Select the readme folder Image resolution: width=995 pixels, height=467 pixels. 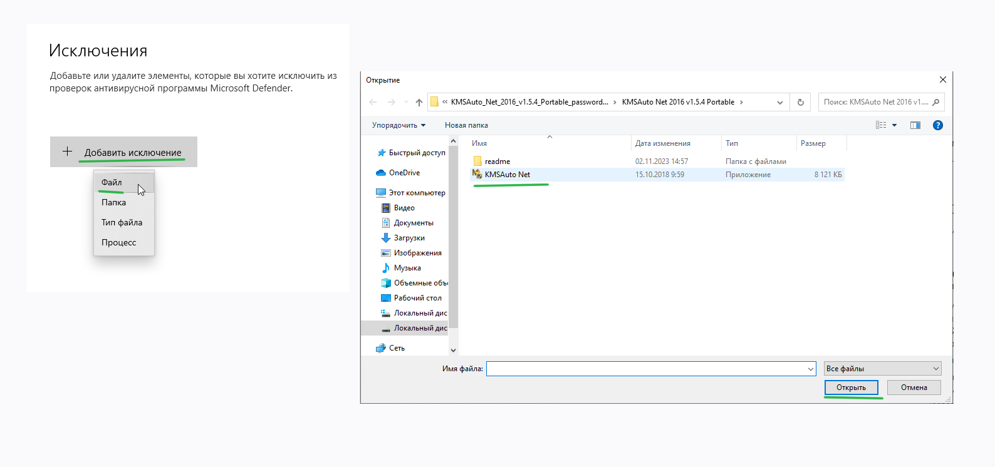tap(497, 162)
